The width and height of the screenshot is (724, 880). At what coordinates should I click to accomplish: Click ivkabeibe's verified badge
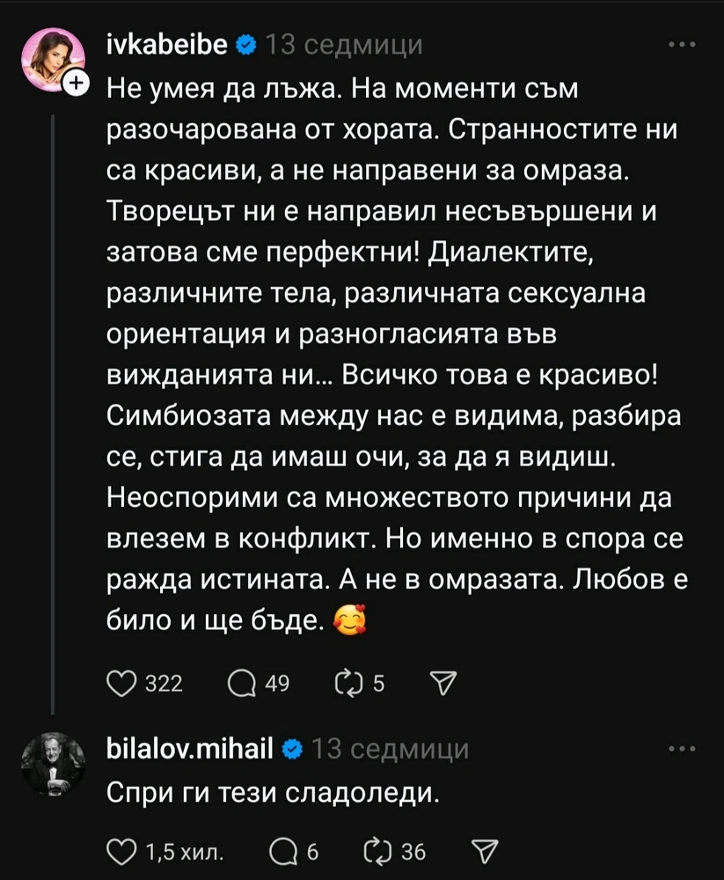pyautogui.click(x=247, y=45)
